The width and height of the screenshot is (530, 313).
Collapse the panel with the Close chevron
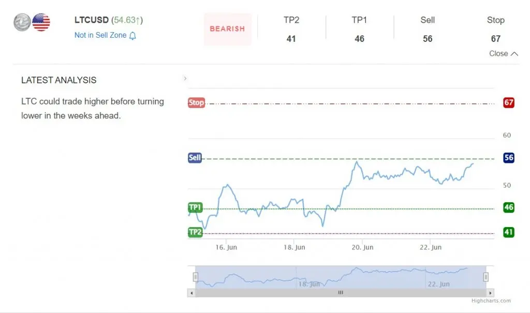(503, 54)
